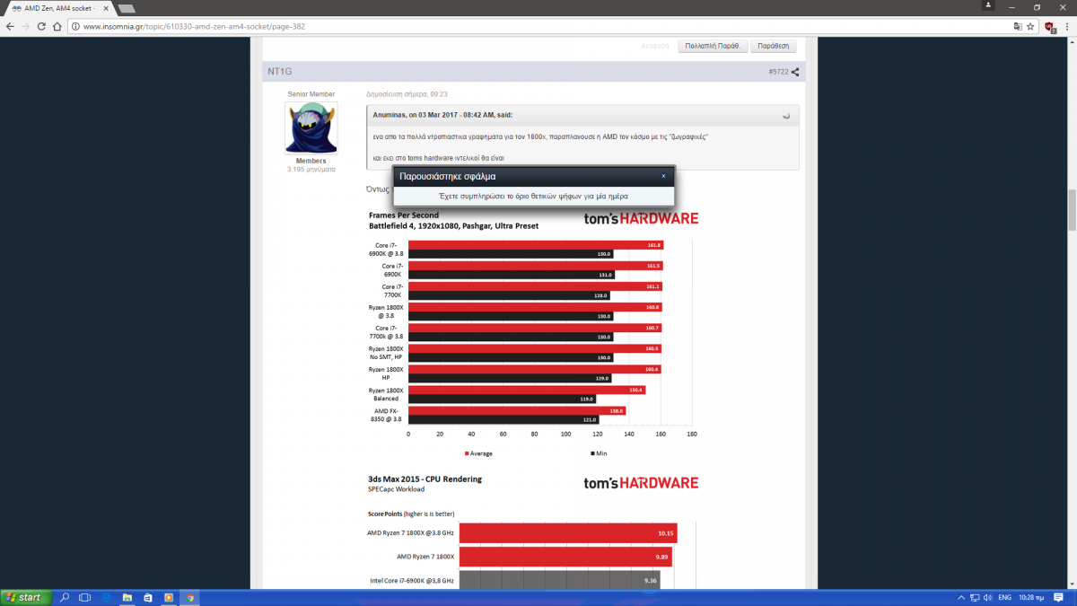Click the Battlefield 4 FPS chart image
The width and height of the screenshot is (1077, 606).
[533, 334]
